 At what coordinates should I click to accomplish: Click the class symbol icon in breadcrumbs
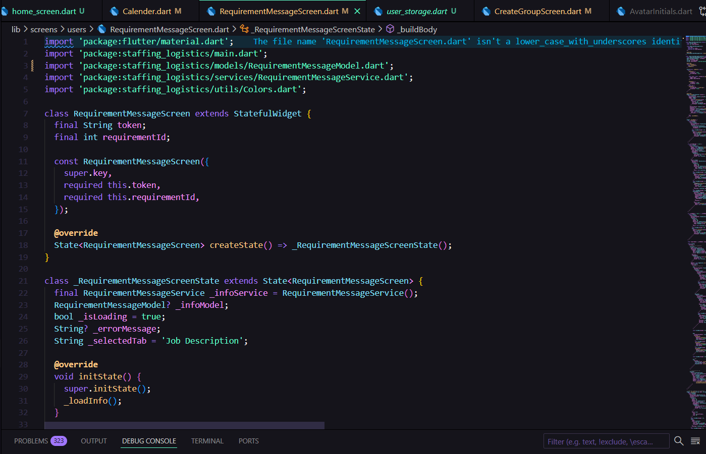pos(245,29)
